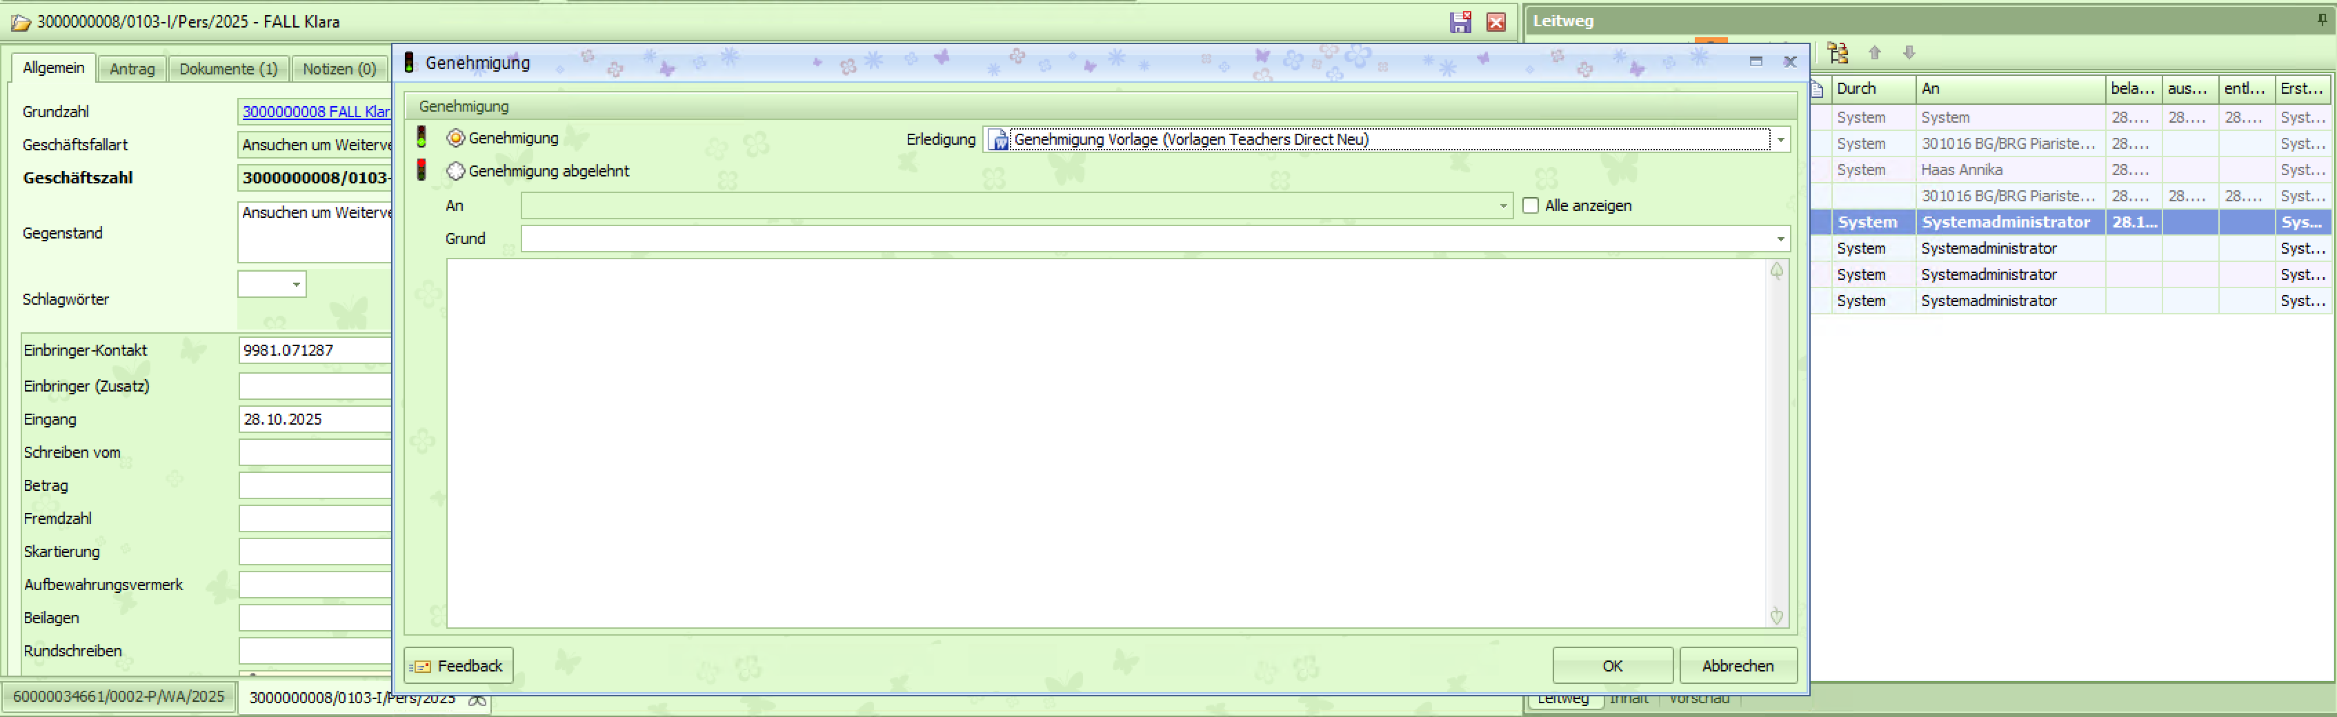Open the Schlagwörter dropdown
The image size is (2337, 717).
point(296,285)
